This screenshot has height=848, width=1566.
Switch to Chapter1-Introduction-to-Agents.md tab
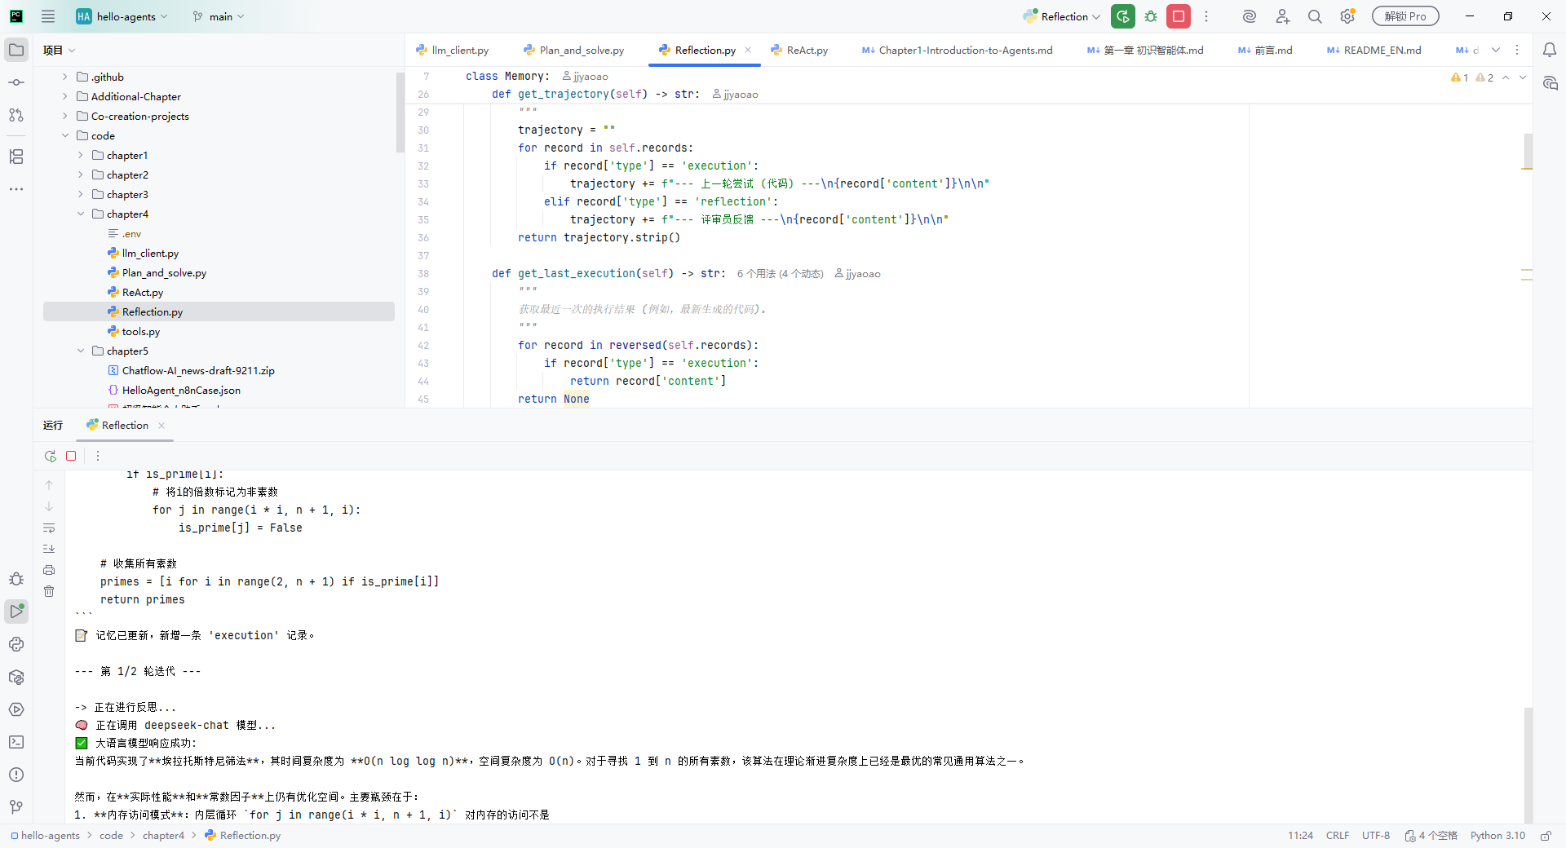[x=958, y=50]
